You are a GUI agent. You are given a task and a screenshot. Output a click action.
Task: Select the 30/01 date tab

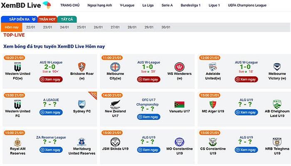click(166, 27)
